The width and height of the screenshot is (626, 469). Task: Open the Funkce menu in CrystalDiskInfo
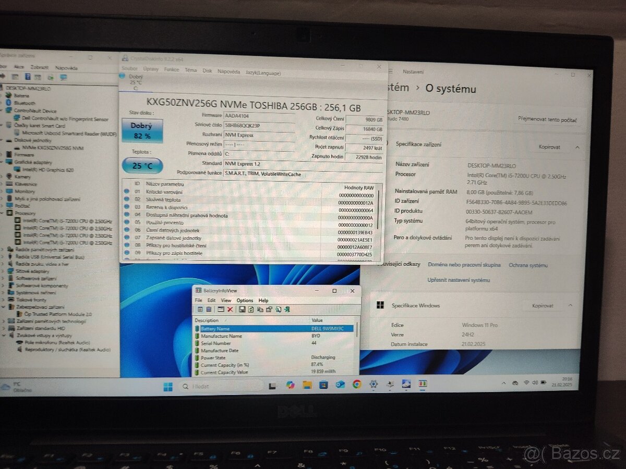172,70
